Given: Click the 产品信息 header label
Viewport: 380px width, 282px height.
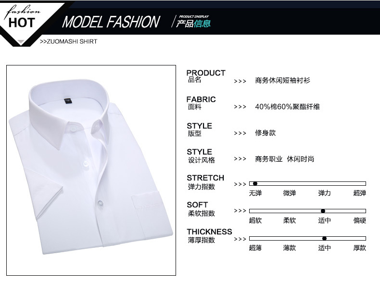Looking at the screenshot, I should tap(193, 24).
